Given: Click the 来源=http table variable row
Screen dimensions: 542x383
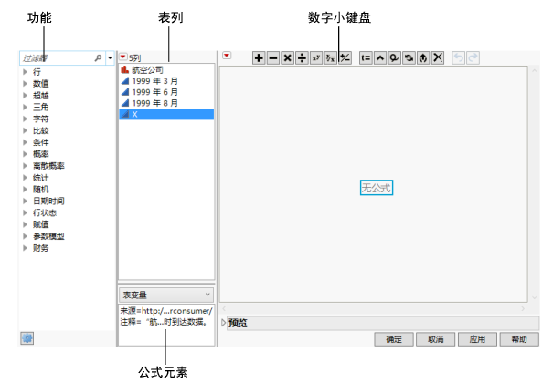Looking at the screenshot, I should point(166,311).
